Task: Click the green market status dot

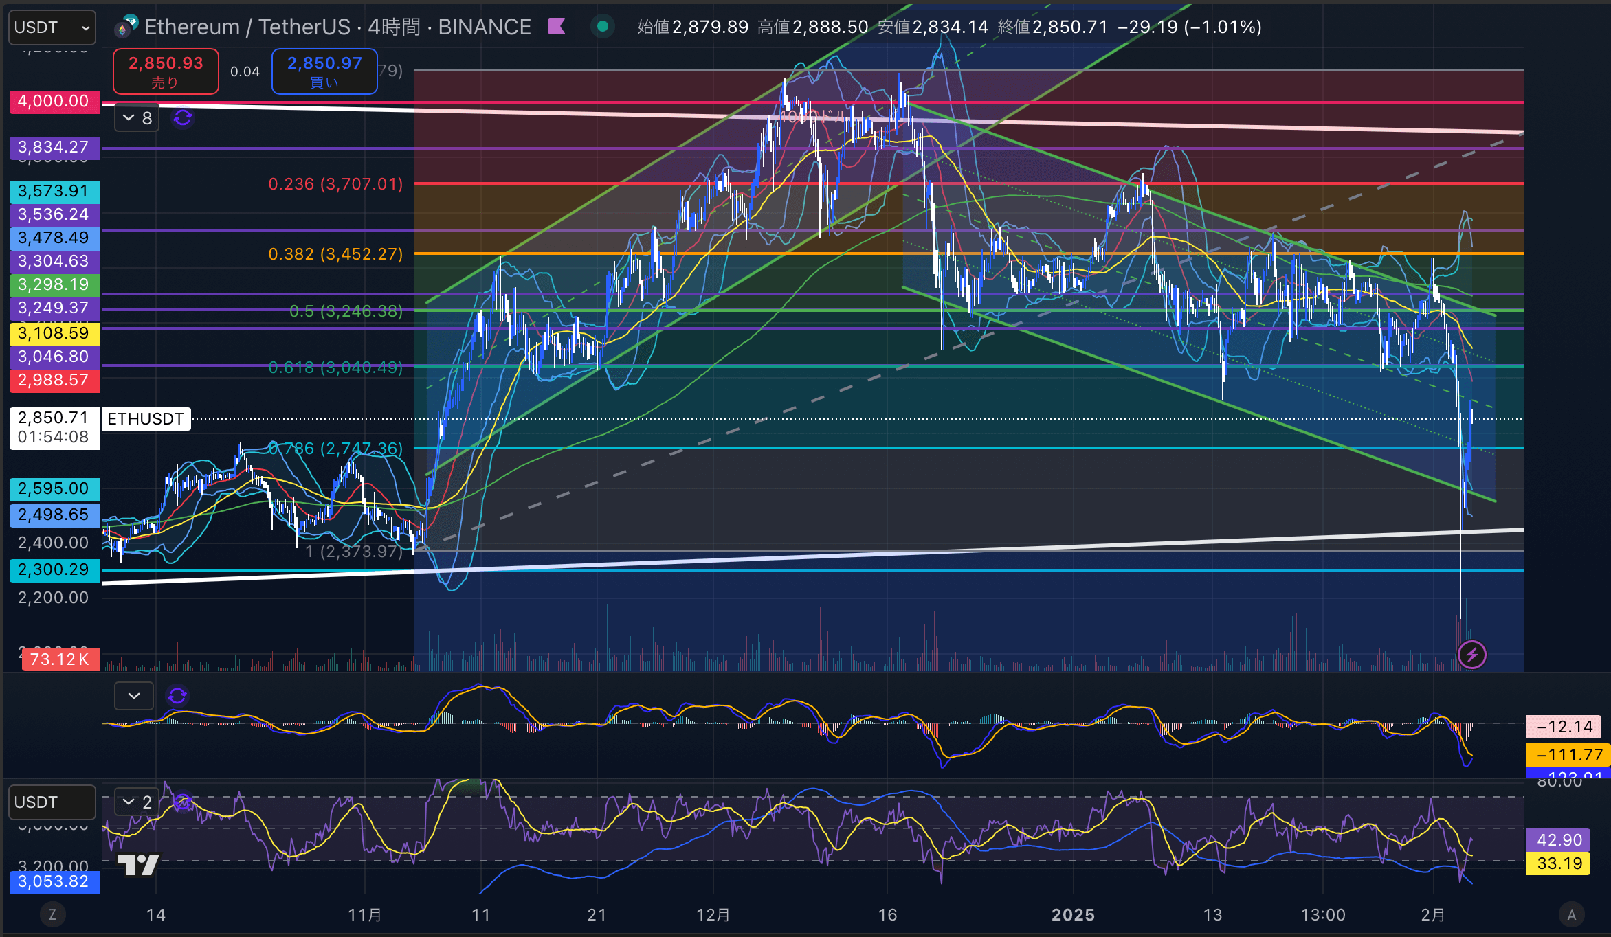Action: coord(603,27)
